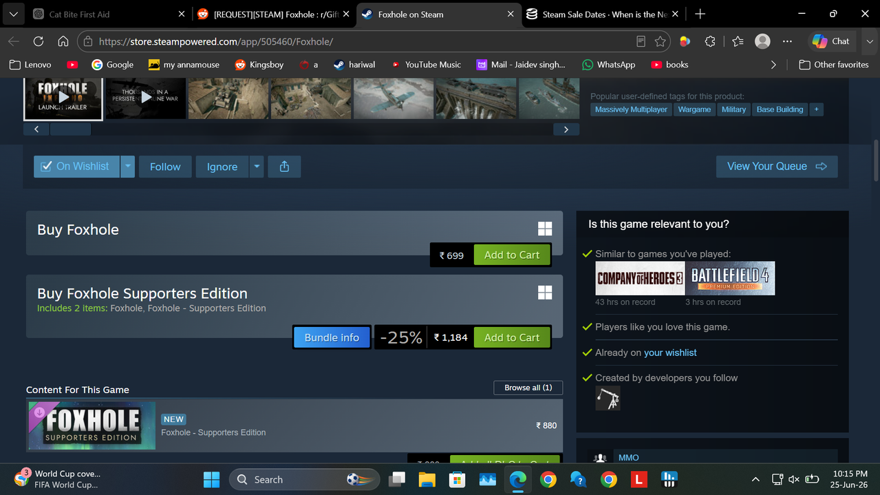Image resolution: width=880 pixels, height=495 pixels.
Task: Open immersive reader icon in address bar
Action: tap(641, 41)
